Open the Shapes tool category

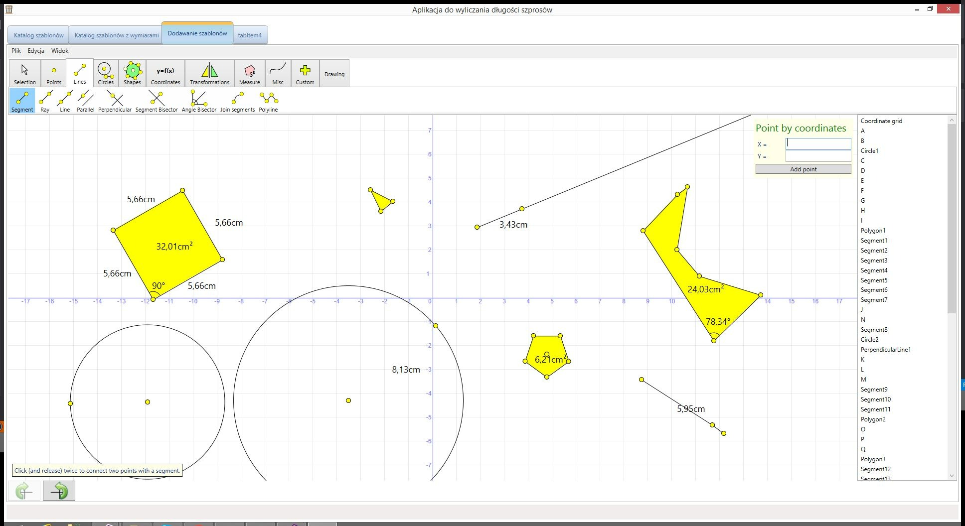pos(132,73)
